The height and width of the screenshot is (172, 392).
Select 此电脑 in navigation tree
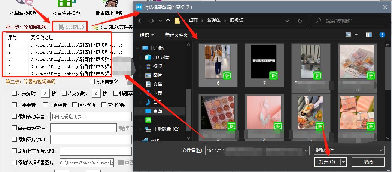click(157, 49)
